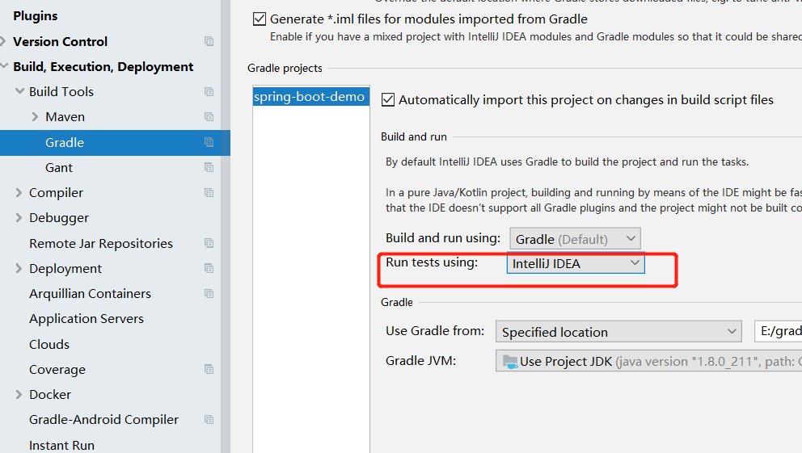Toggle Automatically import this project checkbox
This screenshot has width=802, height=453.
point(388,99)
